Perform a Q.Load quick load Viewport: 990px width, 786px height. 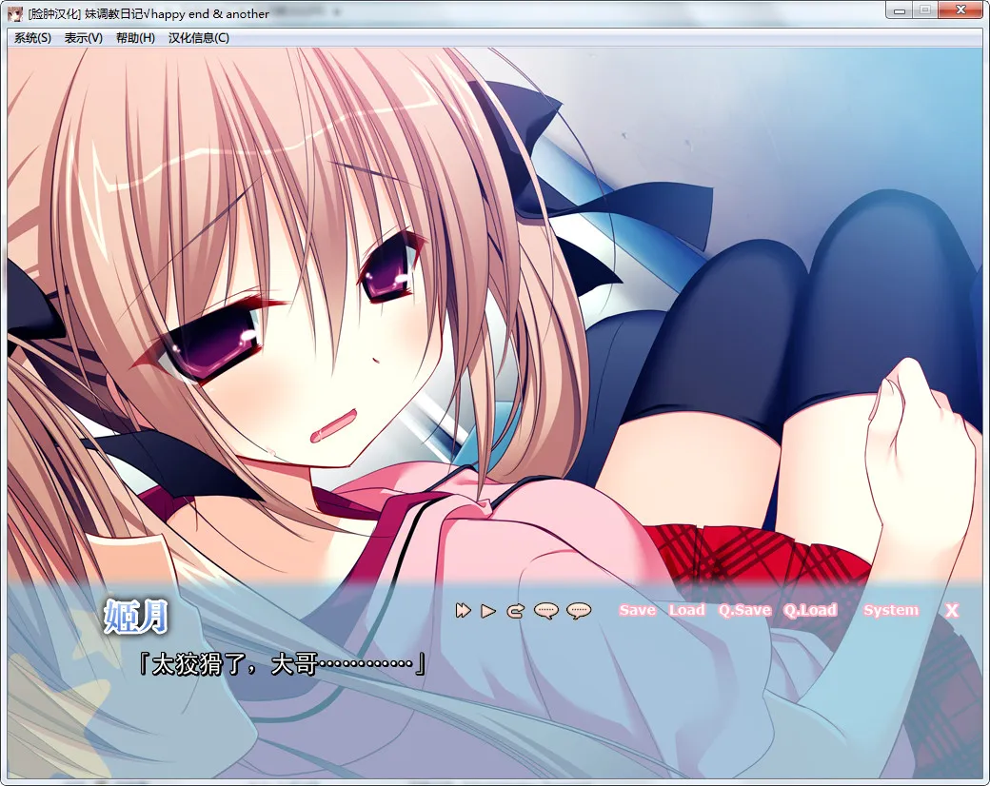click(810, 611)
